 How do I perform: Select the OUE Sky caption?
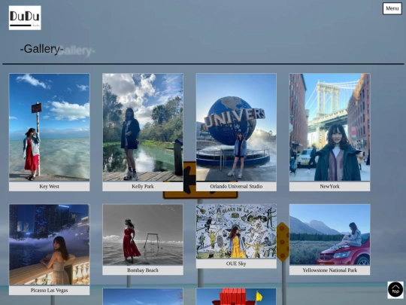pyautogui.click(x=236, y=264)
